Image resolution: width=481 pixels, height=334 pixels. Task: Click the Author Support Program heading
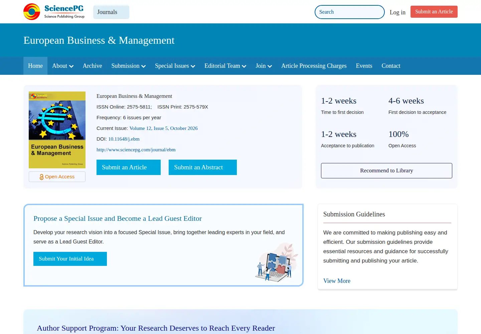pyautogui.click(x=156, y=328)
